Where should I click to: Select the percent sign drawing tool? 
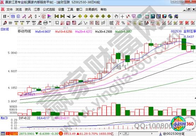123,23
